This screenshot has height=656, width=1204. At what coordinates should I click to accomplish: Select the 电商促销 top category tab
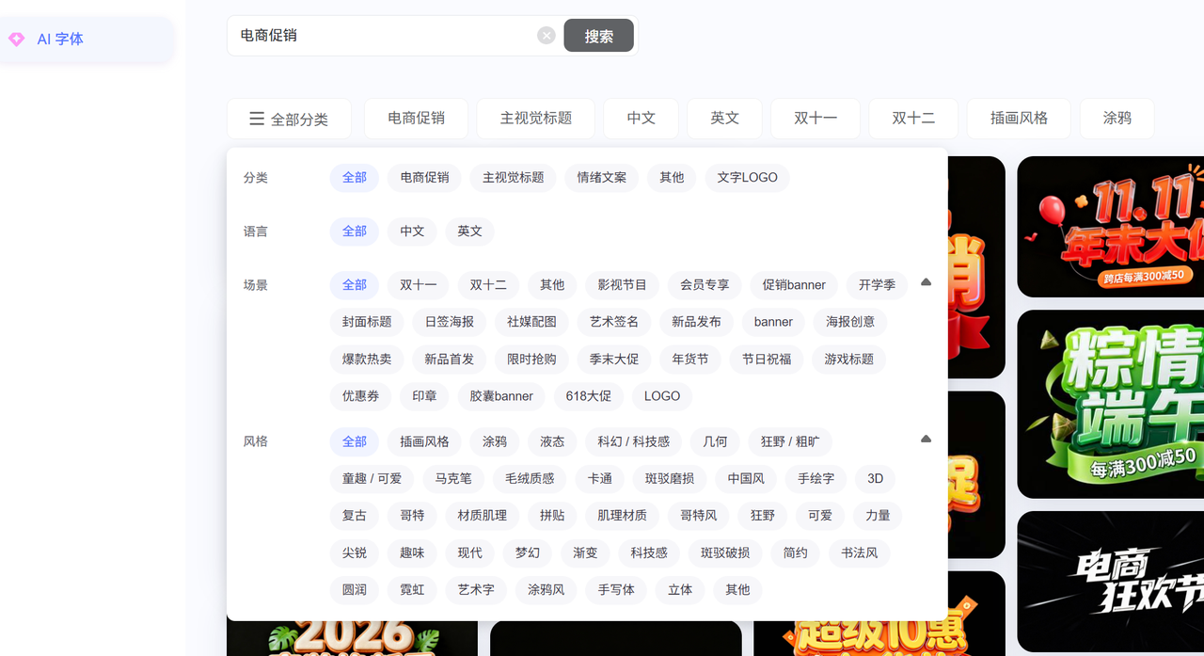[x=416, y=119]
